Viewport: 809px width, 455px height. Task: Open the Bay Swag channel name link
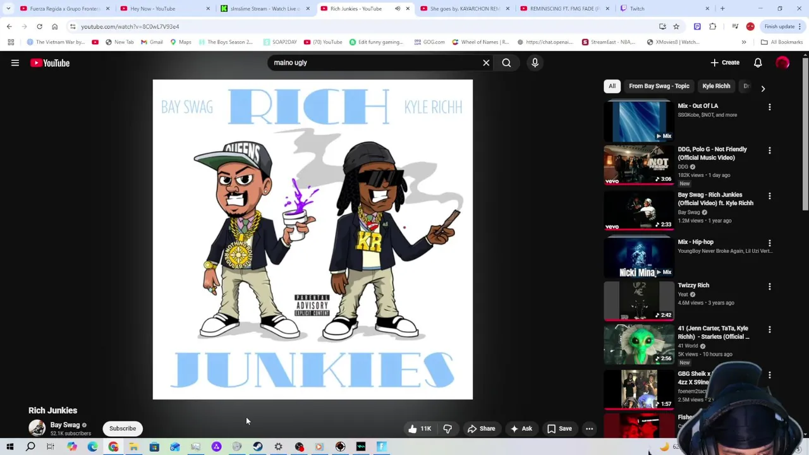65,425
